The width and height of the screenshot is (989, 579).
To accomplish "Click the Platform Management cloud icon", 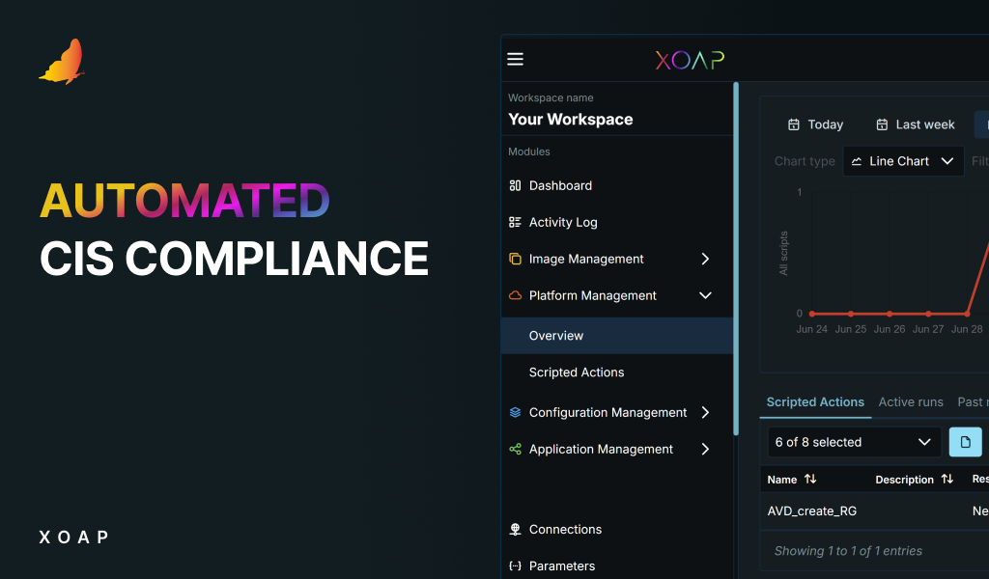I will [516, 295].
